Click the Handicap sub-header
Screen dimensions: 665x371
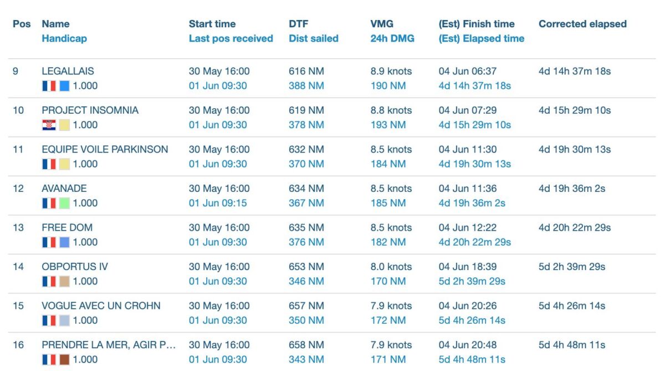pos(64,38)
